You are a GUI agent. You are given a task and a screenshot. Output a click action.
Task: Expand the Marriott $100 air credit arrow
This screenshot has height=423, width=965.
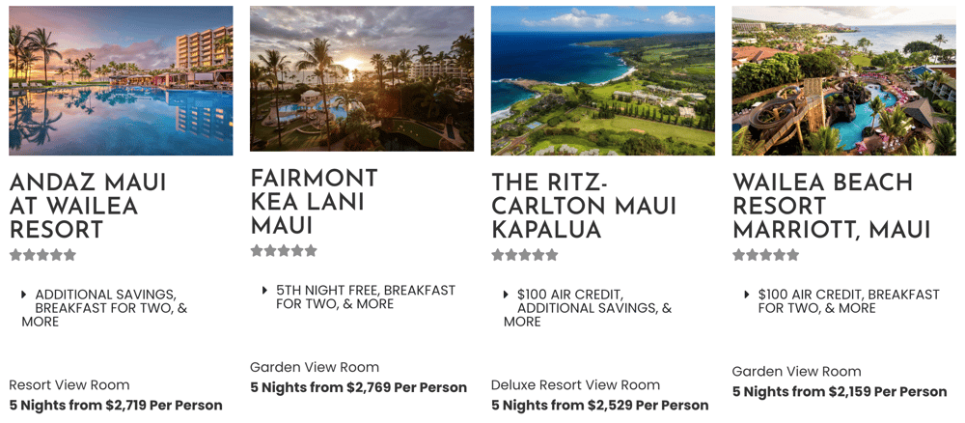click(x=747, y=295)
